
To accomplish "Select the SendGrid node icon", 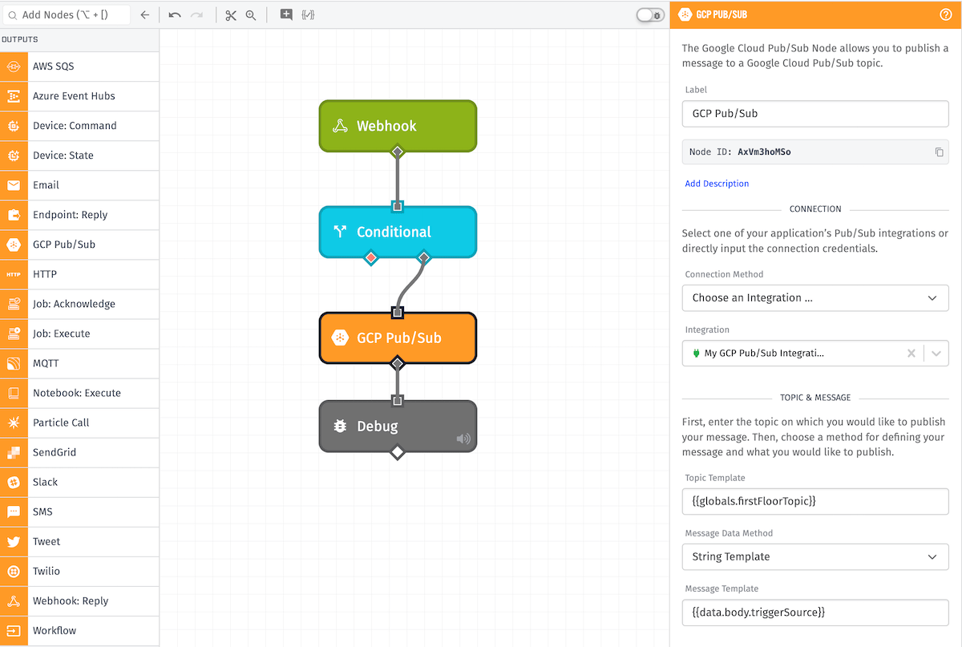I will coord(14,452).
